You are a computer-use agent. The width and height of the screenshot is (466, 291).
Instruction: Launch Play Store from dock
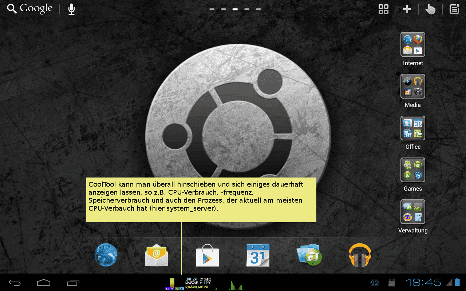(x=208, y=255)
